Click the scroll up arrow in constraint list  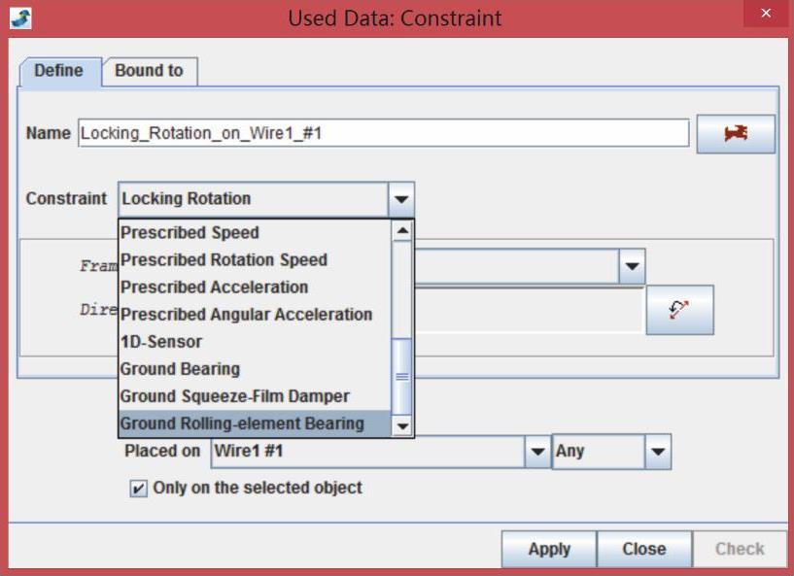click(401, 232)
